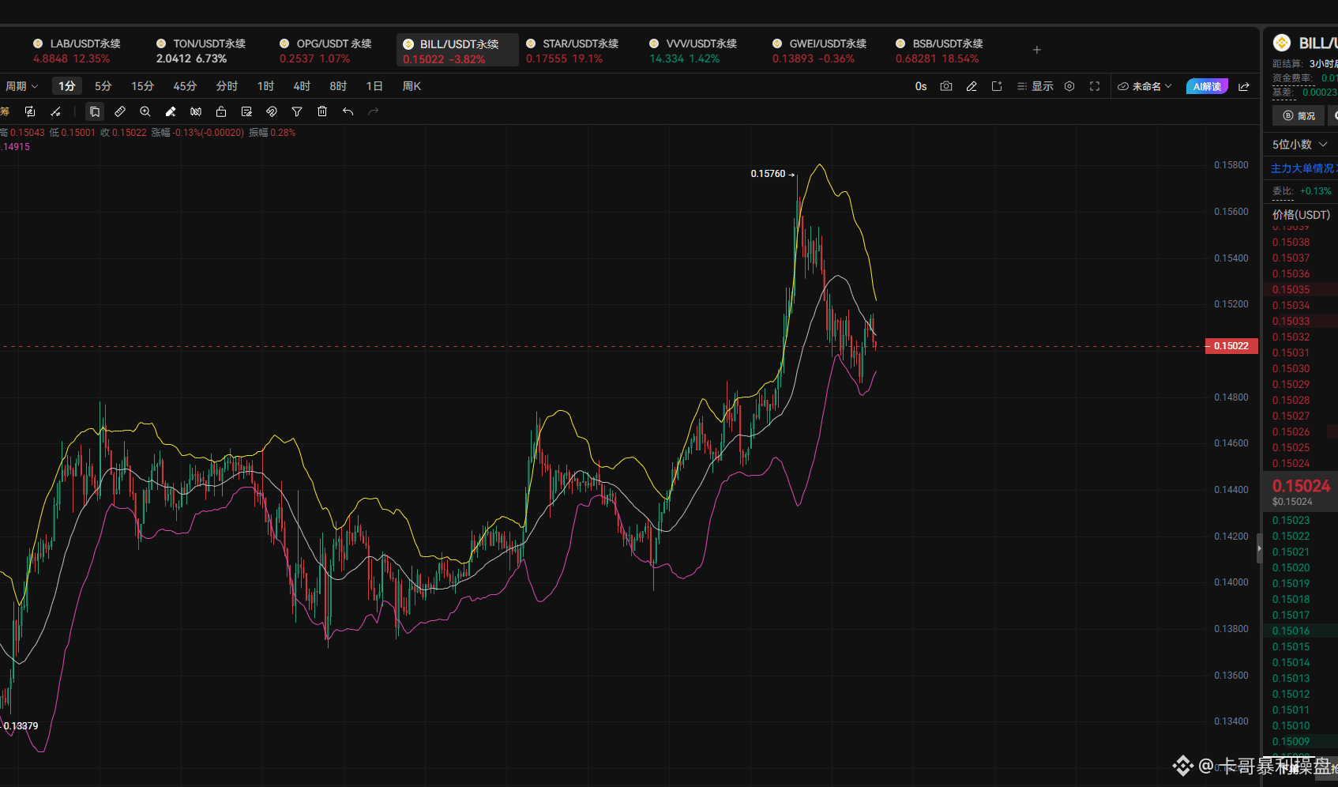Select the eraser drawing tool
The image size is (1338, 787).
click(171, 111)
